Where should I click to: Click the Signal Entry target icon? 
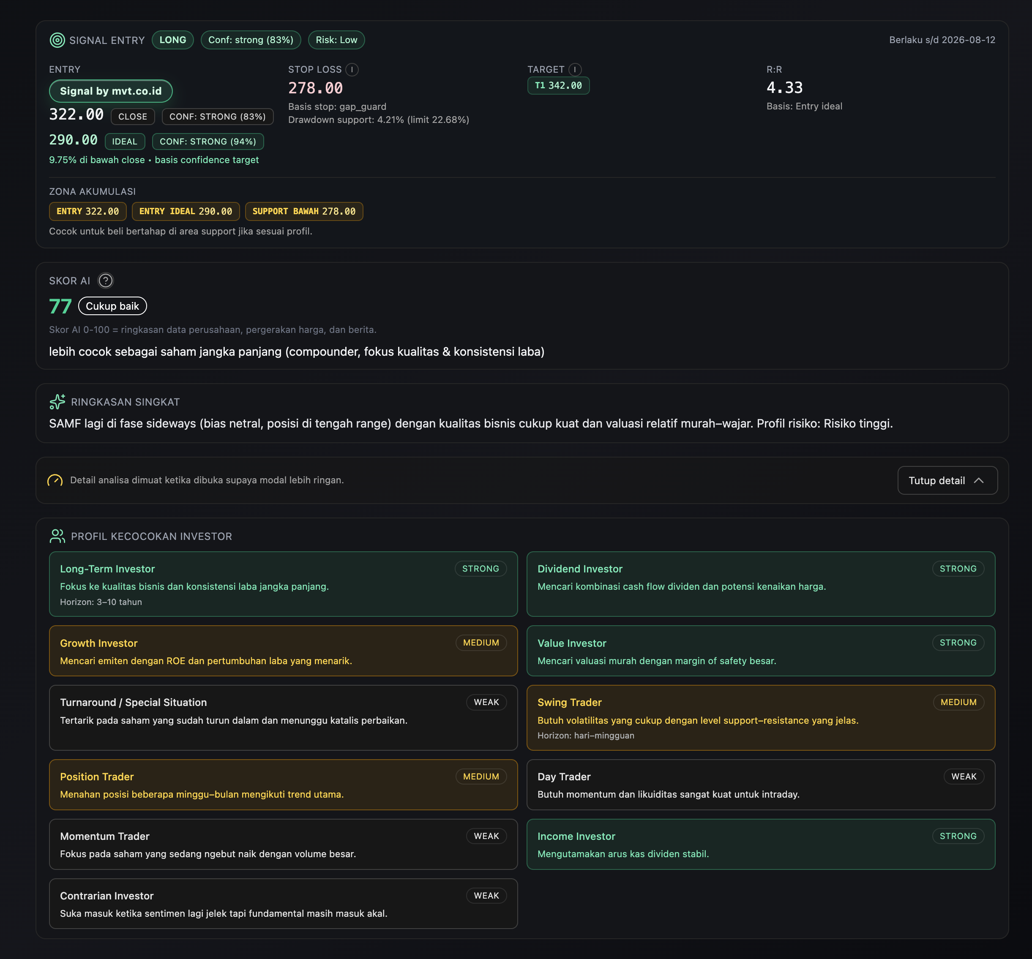(x=57, y=40)
